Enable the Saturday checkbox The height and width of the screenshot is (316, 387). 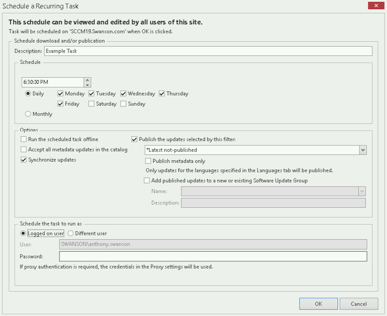point(92,104)
